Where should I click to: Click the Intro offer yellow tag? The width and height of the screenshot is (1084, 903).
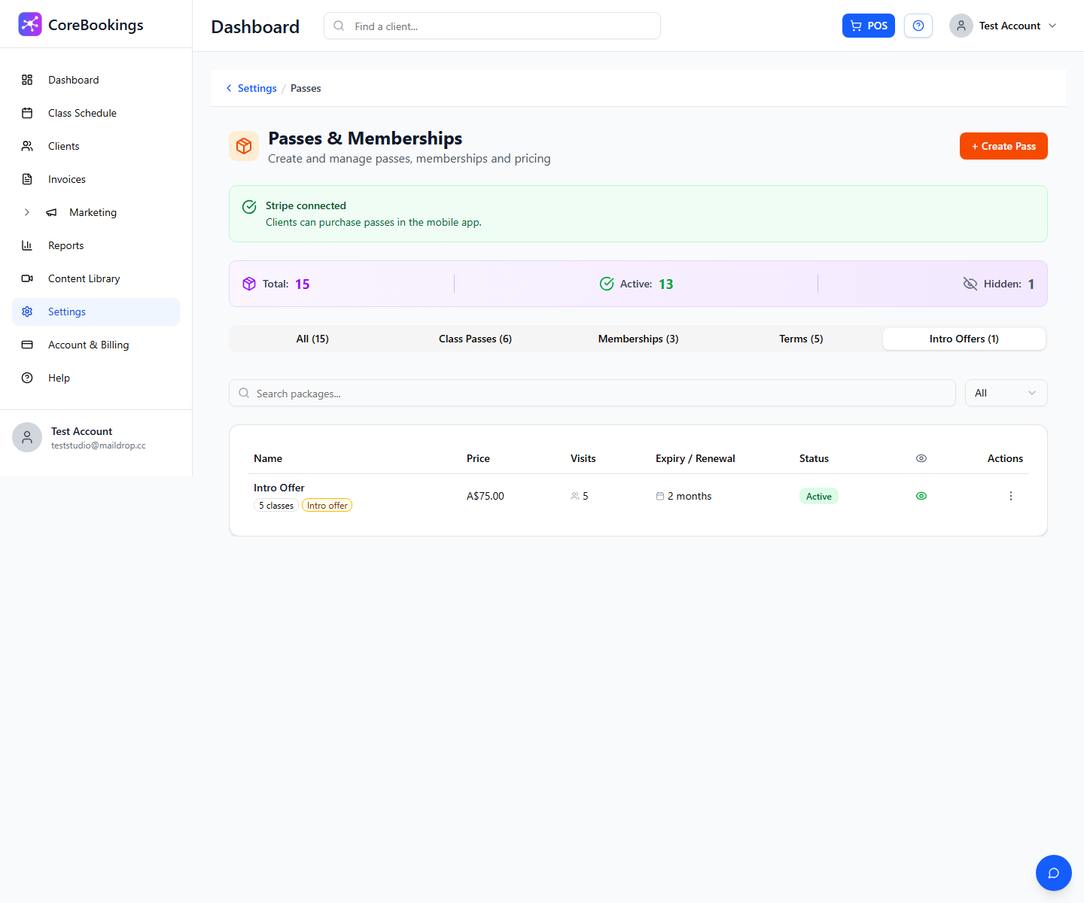coord(327,506)
